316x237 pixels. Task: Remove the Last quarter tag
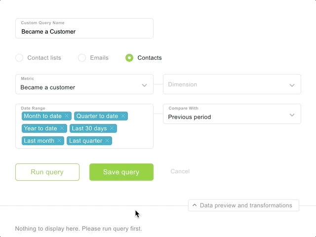(x=107, y=141)
